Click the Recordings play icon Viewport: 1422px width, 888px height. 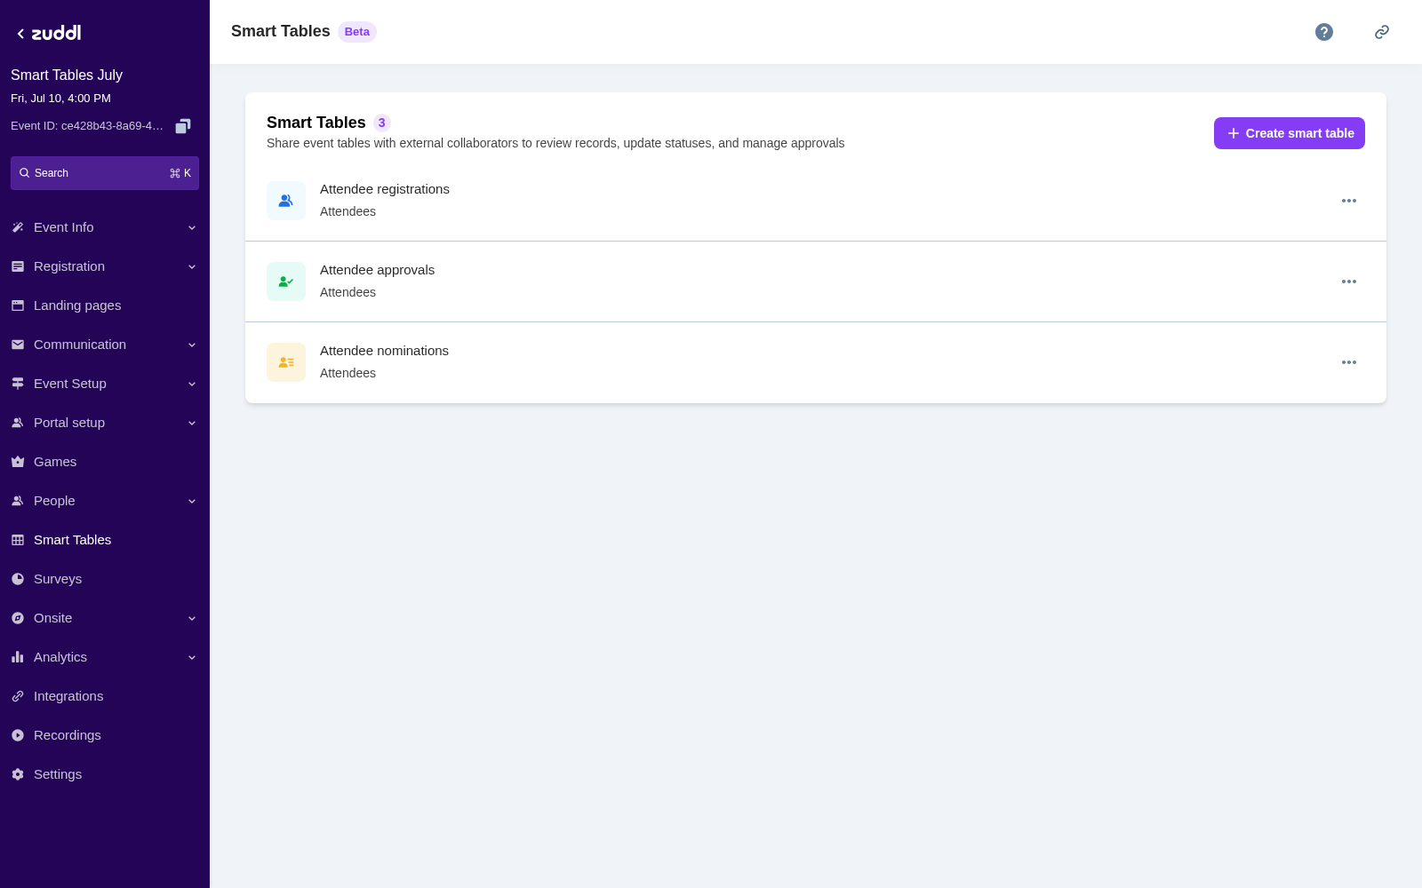(x=18, y=735)
